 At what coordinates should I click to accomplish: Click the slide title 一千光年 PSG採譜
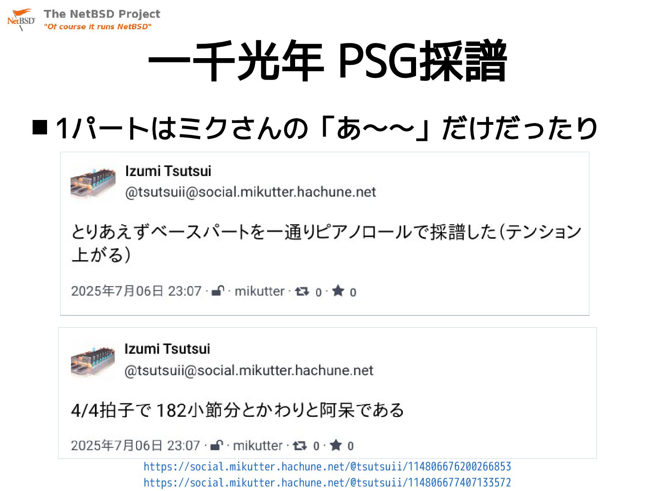327,61
